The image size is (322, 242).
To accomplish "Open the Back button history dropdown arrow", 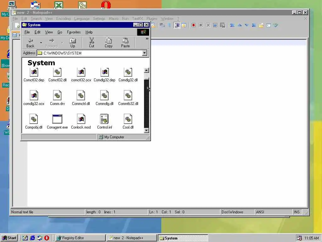I will [41, 43].
